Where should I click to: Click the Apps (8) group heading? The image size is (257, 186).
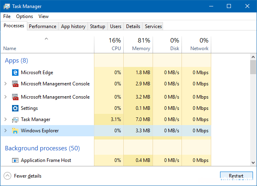pos(16,61)
